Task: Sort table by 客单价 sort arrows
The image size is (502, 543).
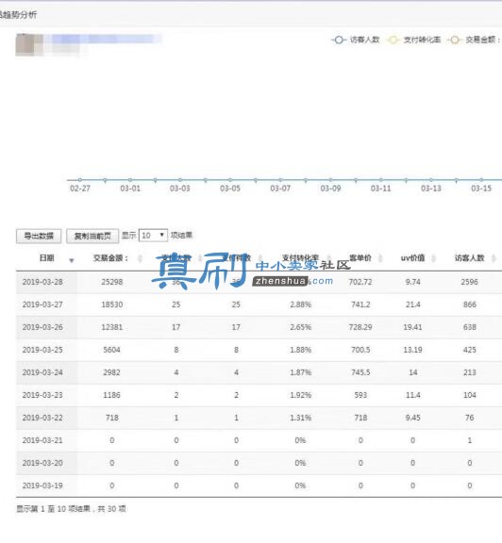Action: (x=380, y=258)
